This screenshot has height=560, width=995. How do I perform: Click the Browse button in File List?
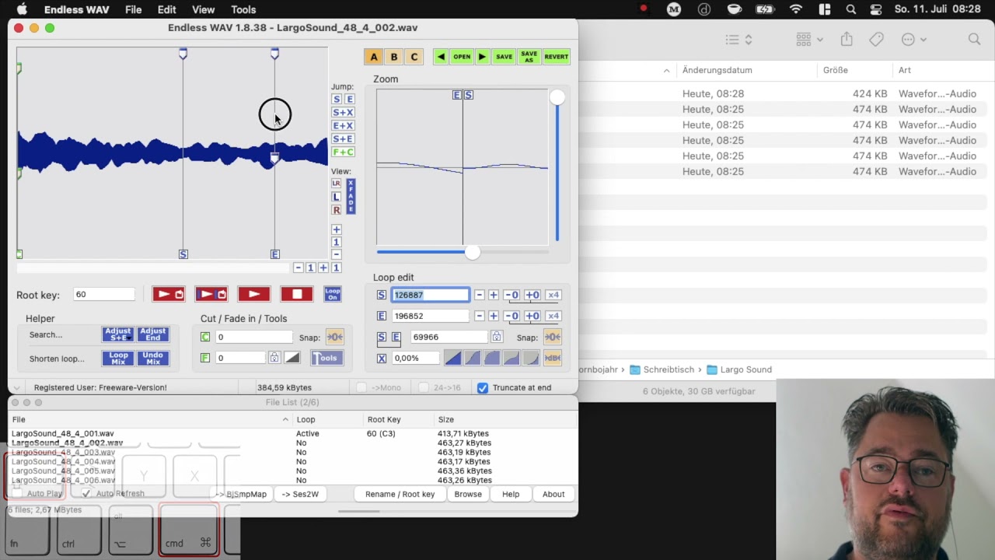[468, 494]
